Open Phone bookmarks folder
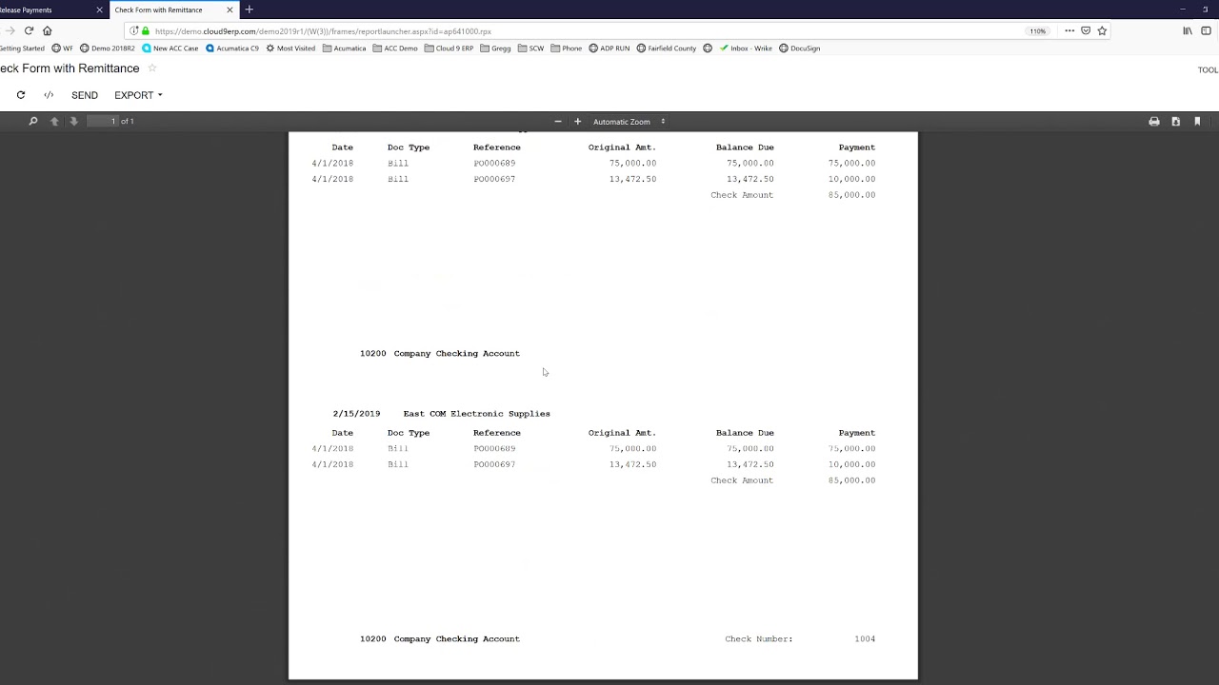 (566, 49)
